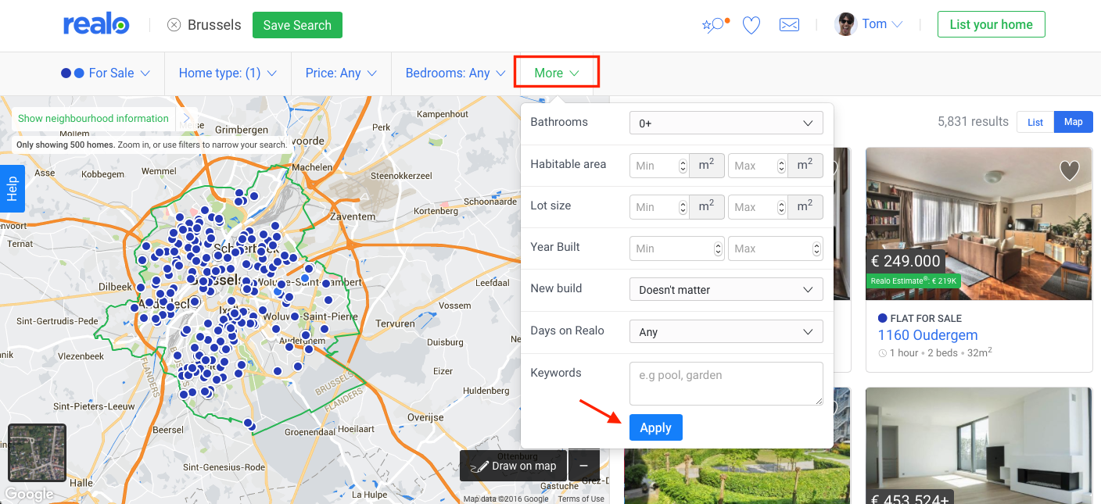The width and height of the screenshot is (1101, 504).
Task: Switch to List view tab
Action: click(1035, 122)
